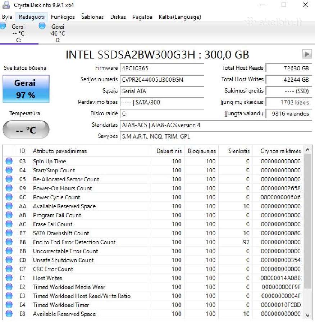Click status icon of Start/Stop Count row
The height and width of the screenshot is (323, 315).
point(9,170)
